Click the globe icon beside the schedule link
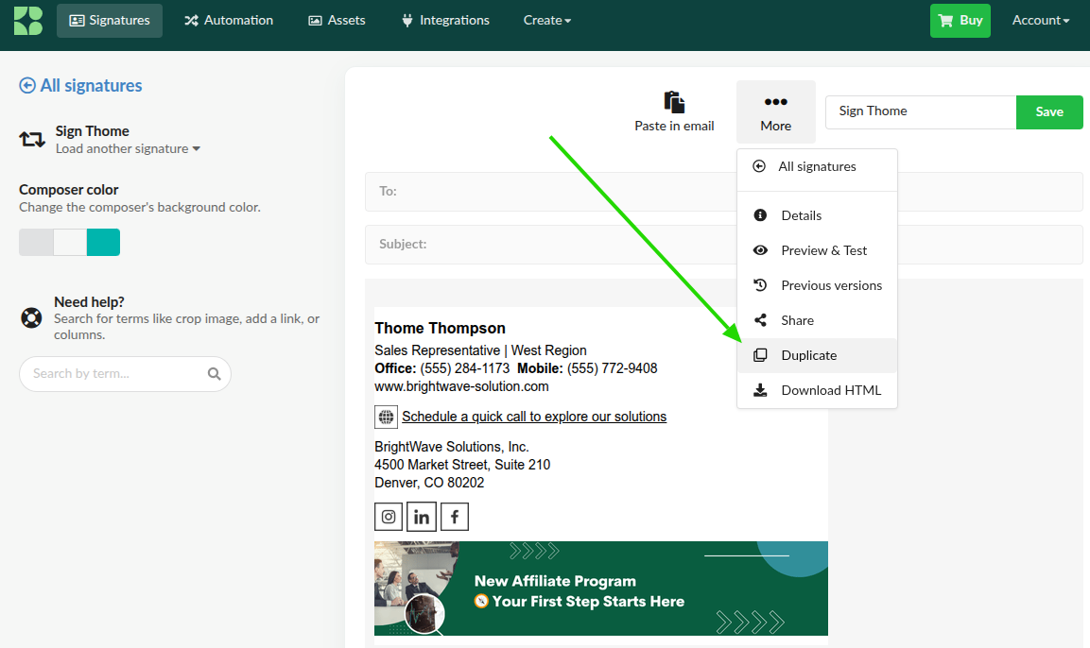 386,417
